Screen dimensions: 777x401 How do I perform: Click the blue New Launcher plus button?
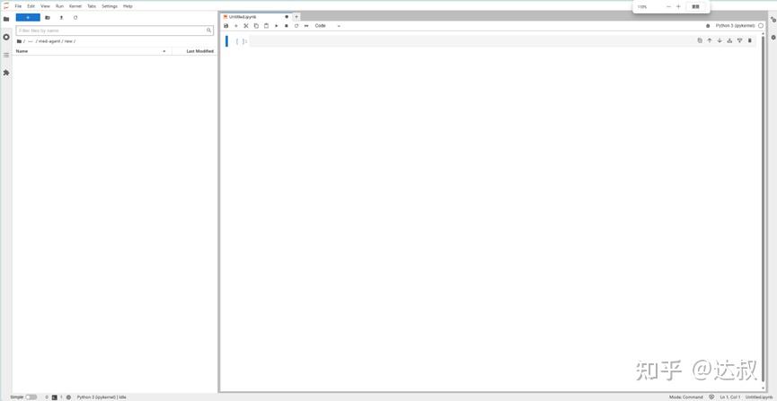pyautogui.click(x=28, y=17)
